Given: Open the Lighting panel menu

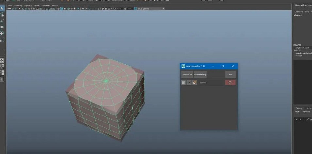Looking at the screenshot, I should [x=28, y=6].
